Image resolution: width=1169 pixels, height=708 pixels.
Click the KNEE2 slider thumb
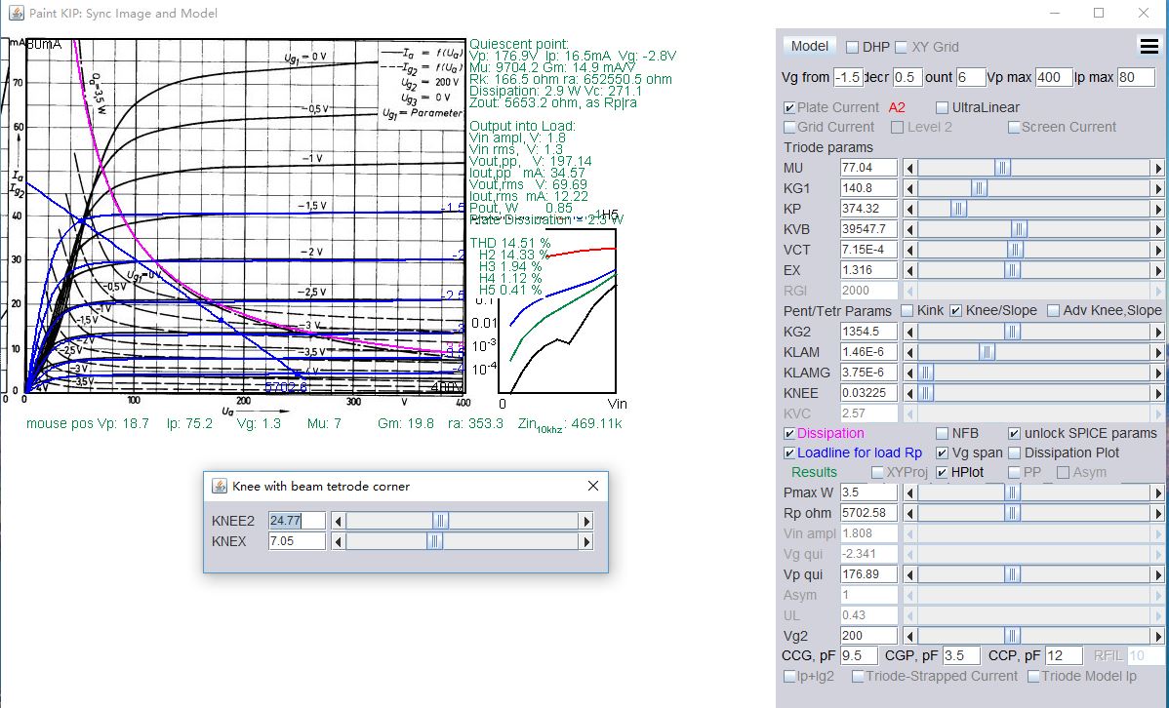pos(440,521)
